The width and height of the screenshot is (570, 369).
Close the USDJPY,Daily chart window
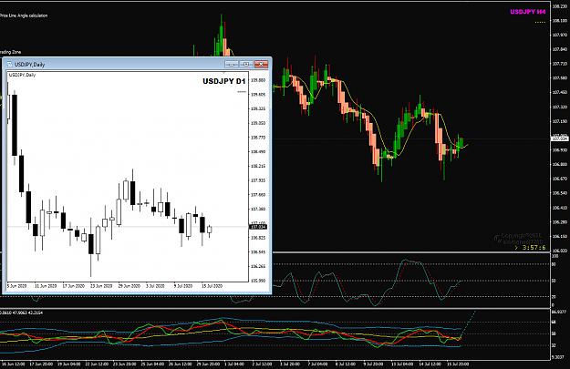tap(261, 65)
